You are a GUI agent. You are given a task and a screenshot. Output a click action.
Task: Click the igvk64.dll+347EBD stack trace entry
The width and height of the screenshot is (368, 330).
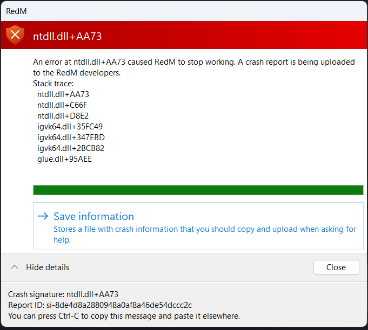click(71, 137)
